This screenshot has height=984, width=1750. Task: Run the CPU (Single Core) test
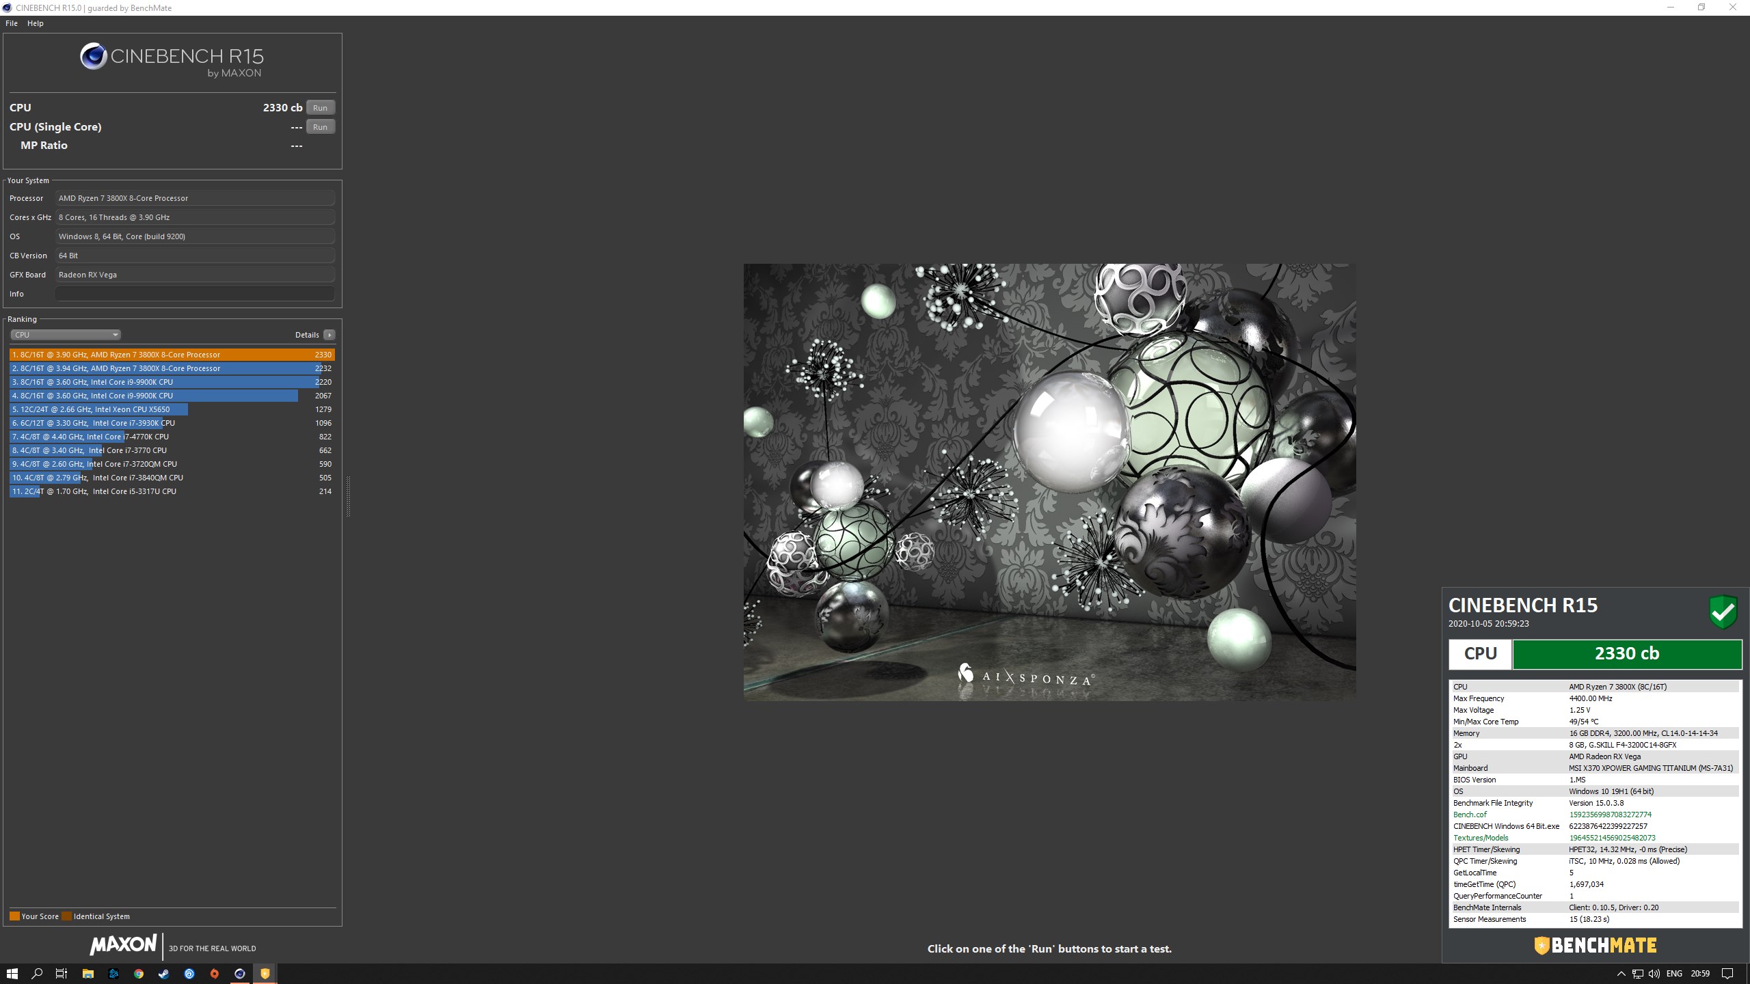(x=320, y=127)
